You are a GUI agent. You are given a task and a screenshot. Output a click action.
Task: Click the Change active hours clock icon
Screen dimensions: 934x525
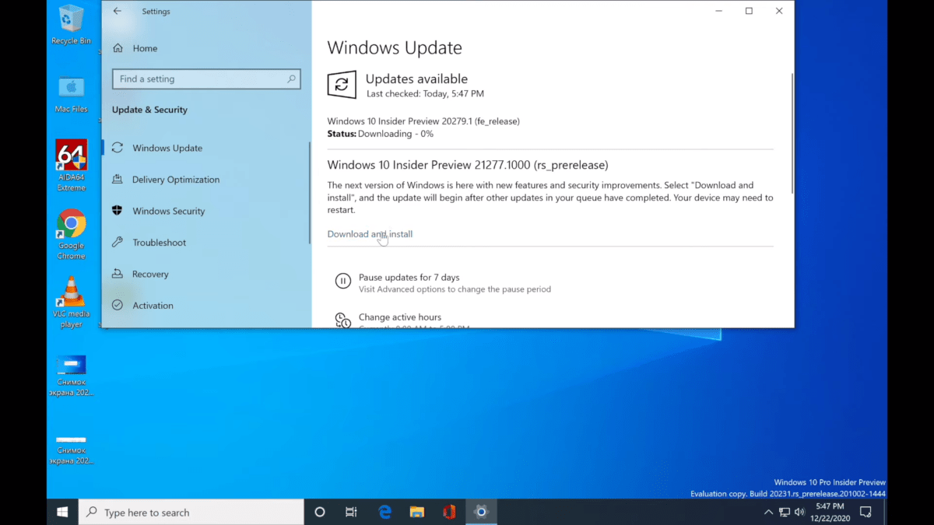[x=342, y=320]
